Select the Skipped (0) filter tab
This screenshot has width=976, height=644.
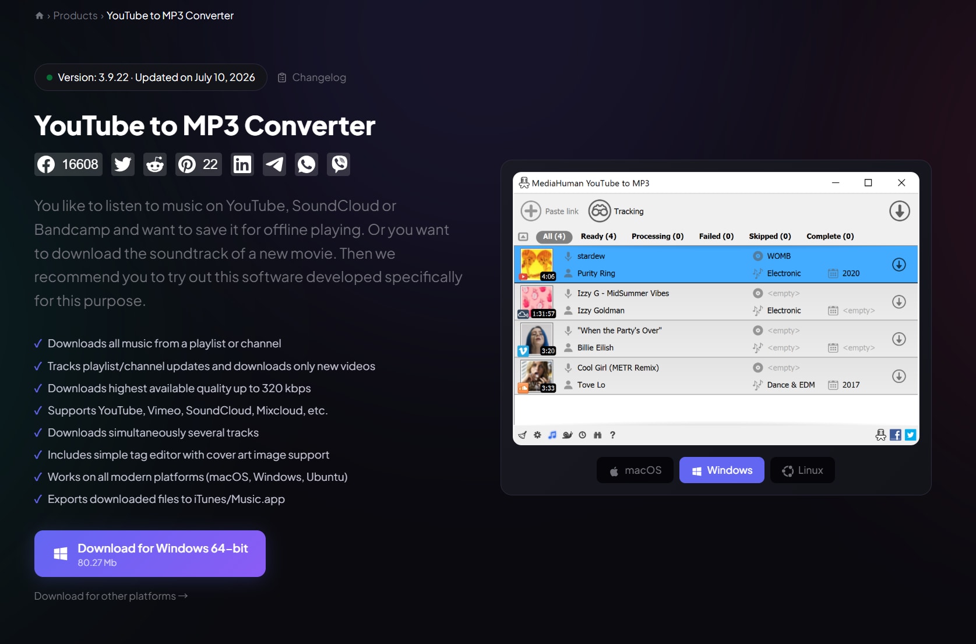coord(770,237)
